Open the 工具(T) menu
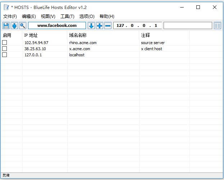 [67, 16]
